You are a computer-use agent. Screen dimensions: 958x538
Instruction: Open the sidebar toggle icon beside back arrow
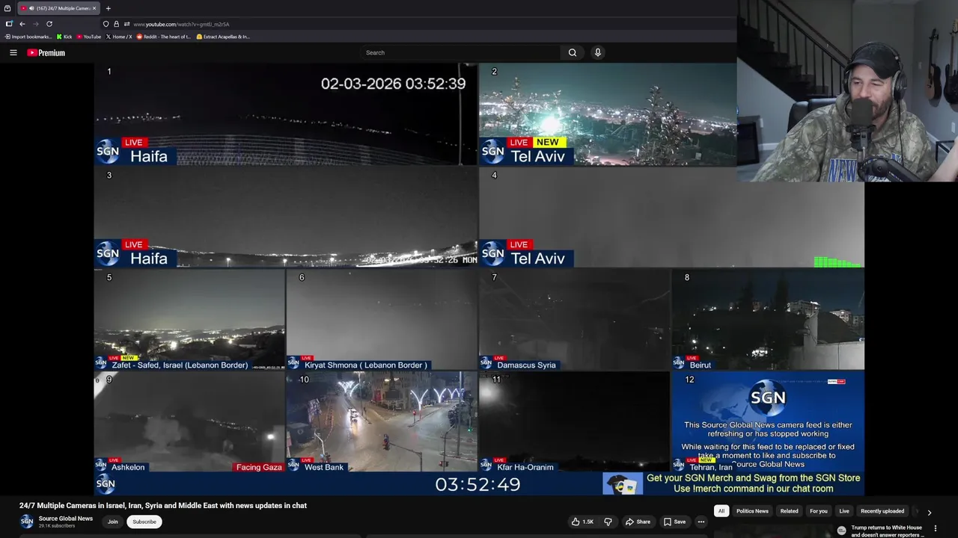coord(9,24)
